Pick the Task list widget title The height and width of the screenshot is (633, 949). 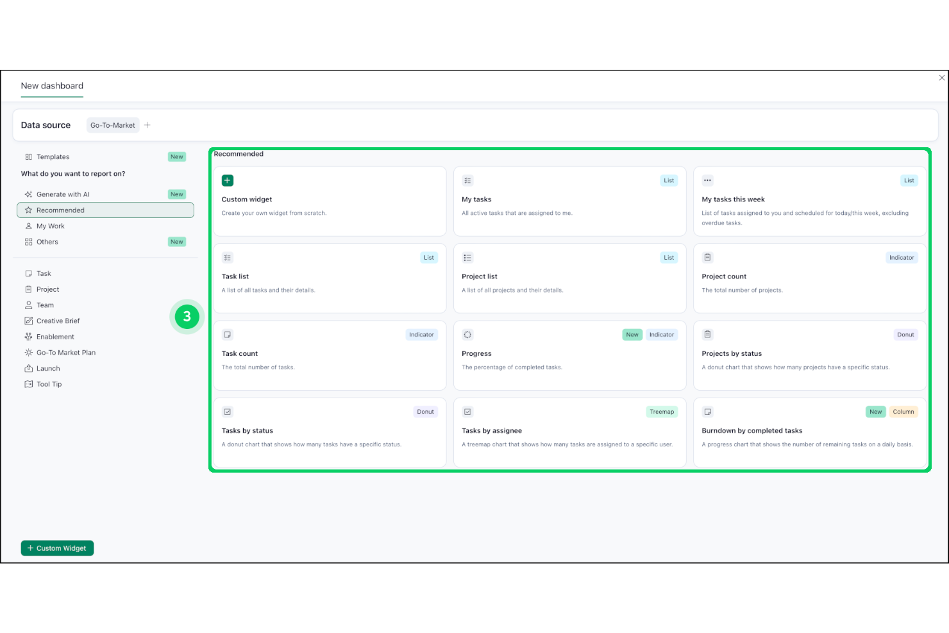[235, 276]
